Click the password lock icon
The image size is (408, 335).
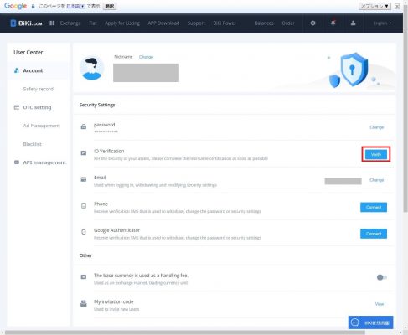click(x=84, y=126)
